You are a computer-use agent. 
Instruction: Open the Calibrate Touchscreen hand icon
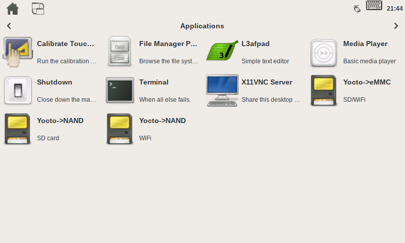[x=18, y=52]
